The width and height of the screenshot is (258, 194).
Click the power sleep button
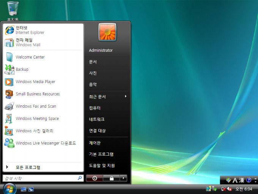pyautogui.click(x=94, y=178)
